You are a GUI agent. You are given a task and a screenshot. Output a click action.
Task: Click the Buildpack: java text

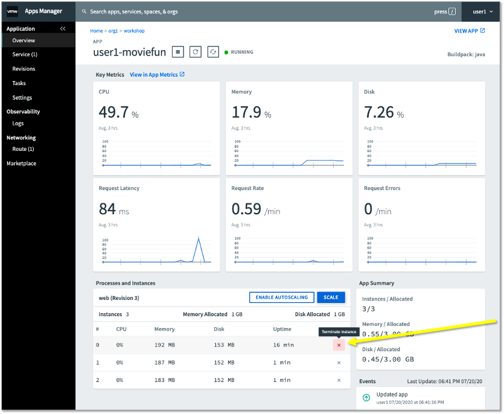pos(466,54)
